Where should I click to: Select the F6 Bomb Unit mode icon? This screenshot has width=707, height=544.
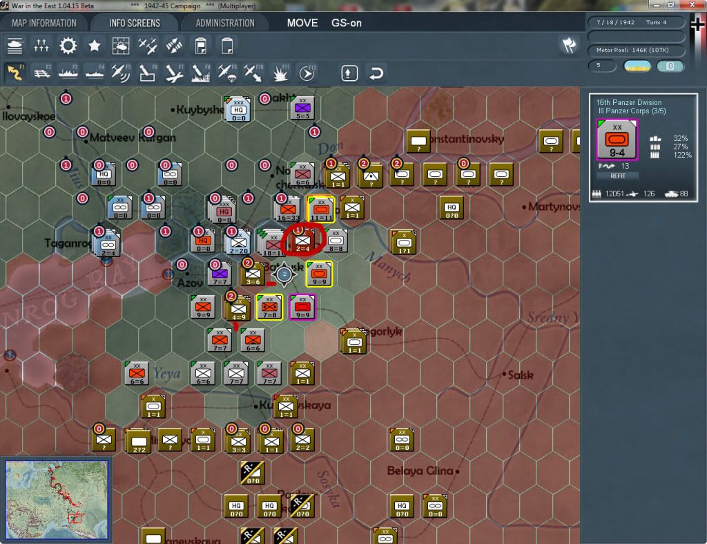tap(148, 73)
